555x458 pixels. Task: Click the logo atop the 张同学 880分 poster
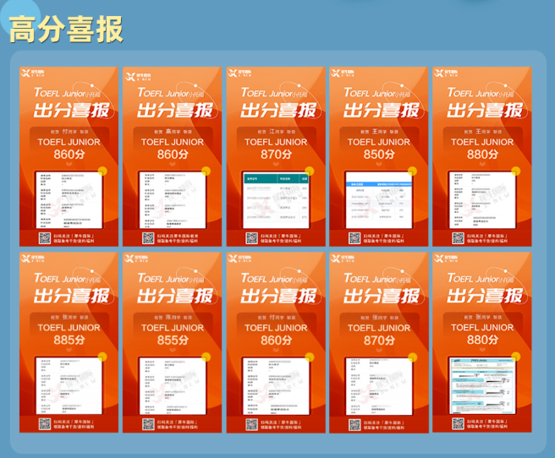pos(446,259)
